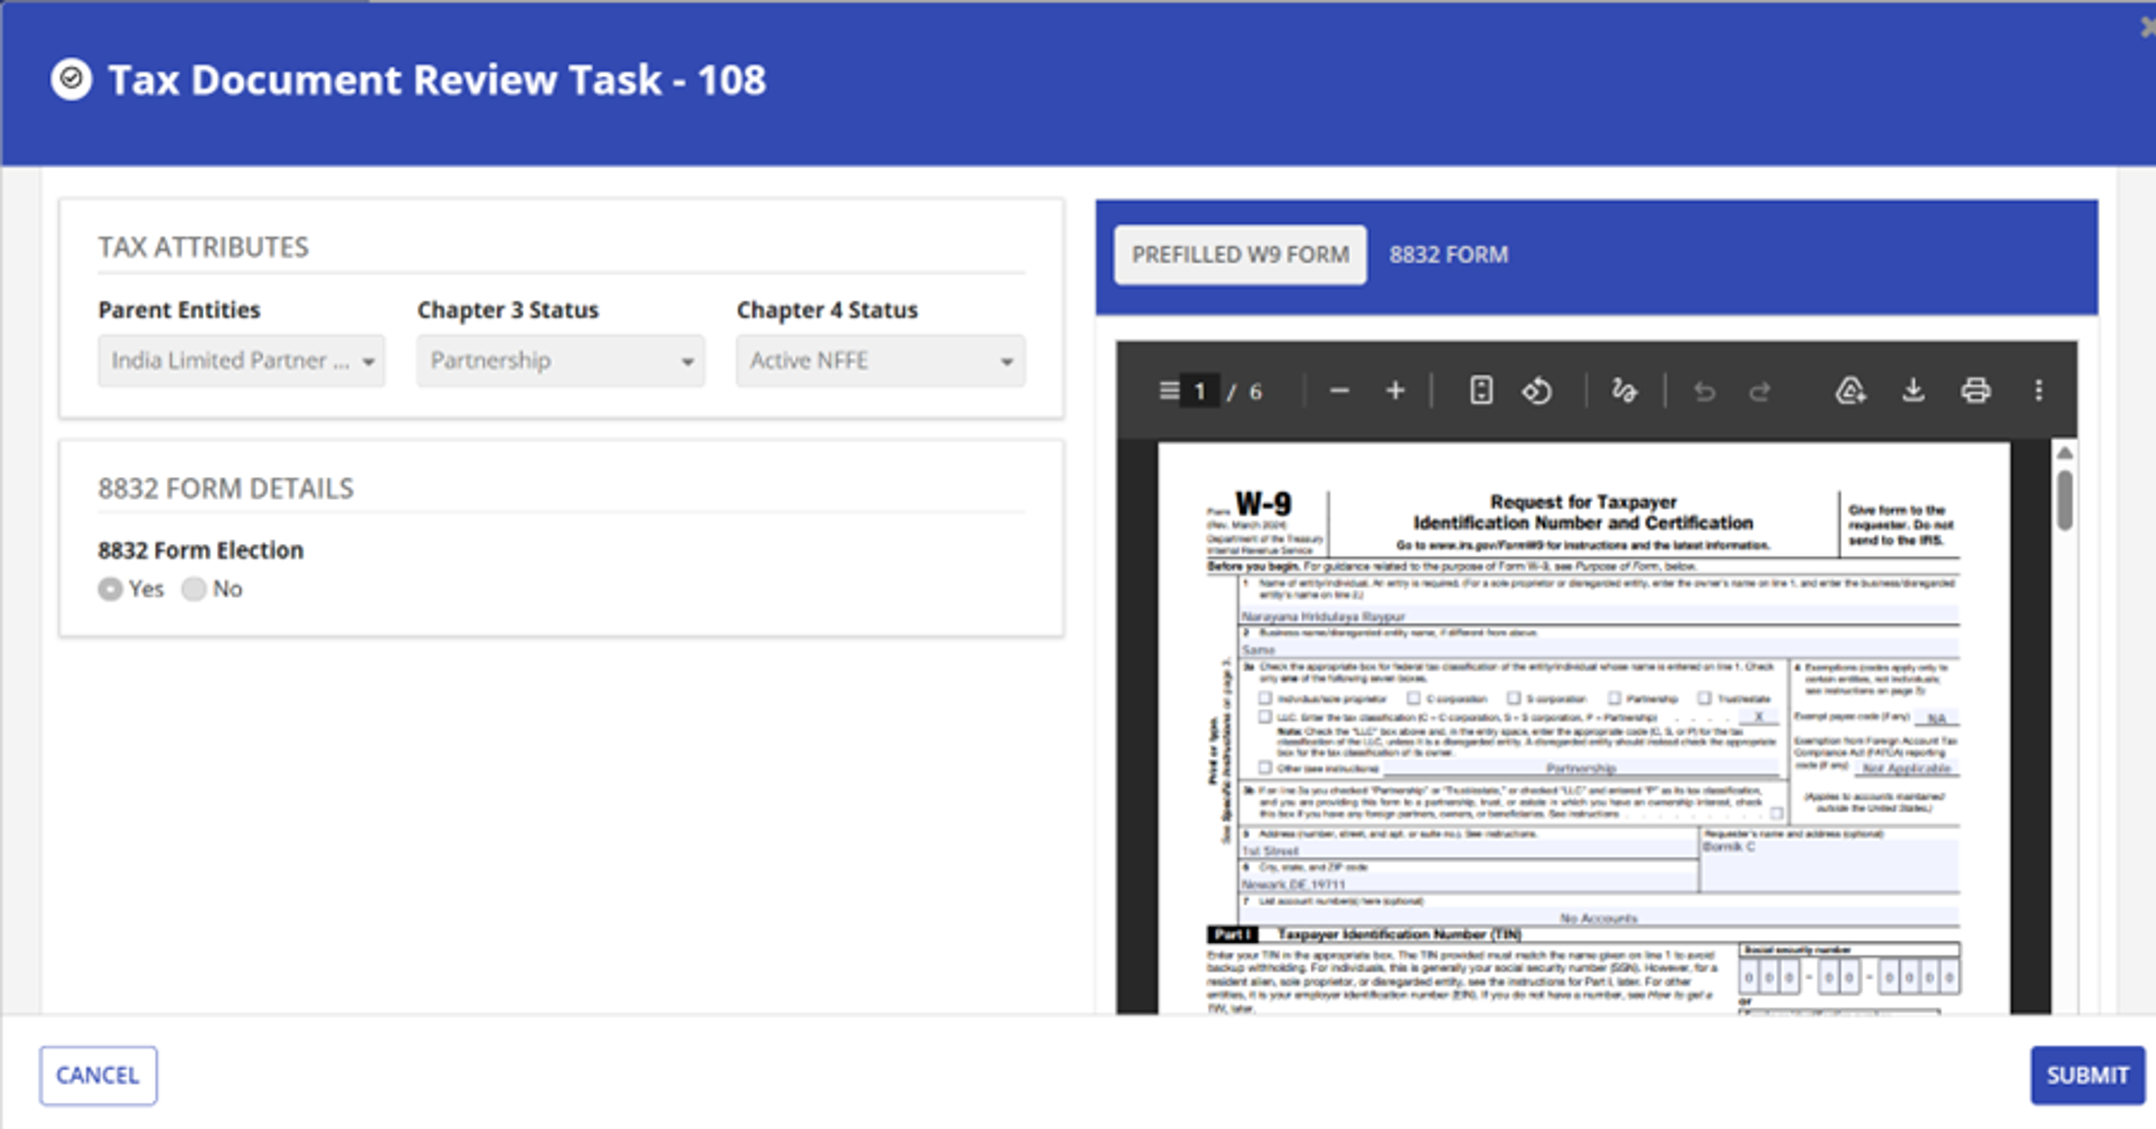Click the redo arrow in PDF toolbar
The image size is (2156, 1129).
tap(1760, 392)
